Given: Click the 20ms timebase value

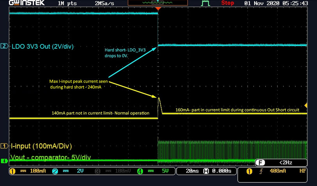Looking at the screenshot, I should tap(192, 171).
